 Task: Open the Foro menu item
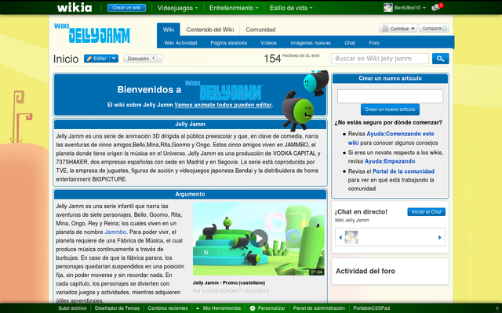(374, 43)
